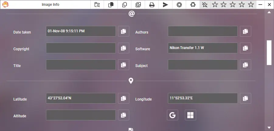Print the image using printer icon
The image size is (274, 131).
152,5
